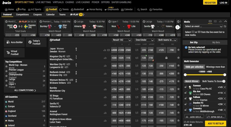
Task: Open the Both teams to score dropdown
Action: click(x=167, y=40)
